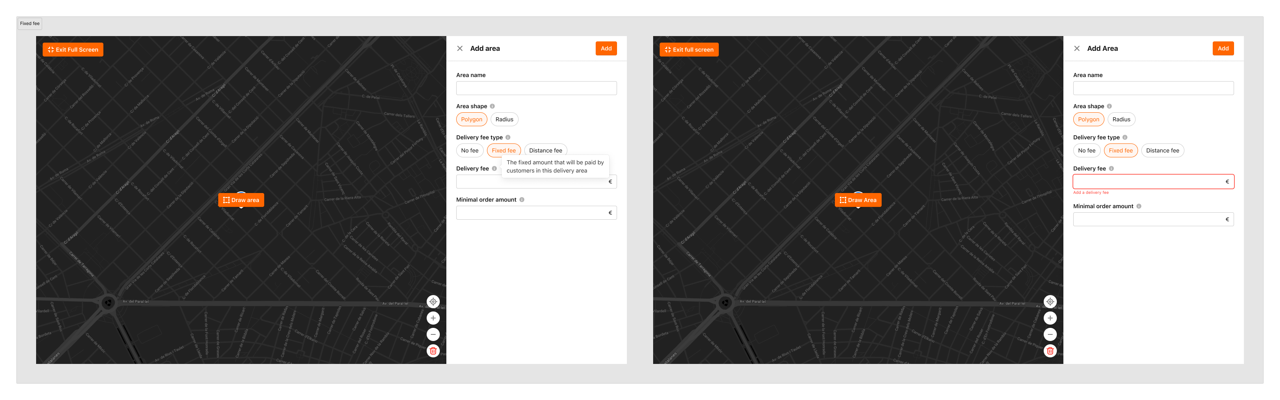Click the red trash icon on the right map
The image size is (1280, 400).
tap(1050, 351)
